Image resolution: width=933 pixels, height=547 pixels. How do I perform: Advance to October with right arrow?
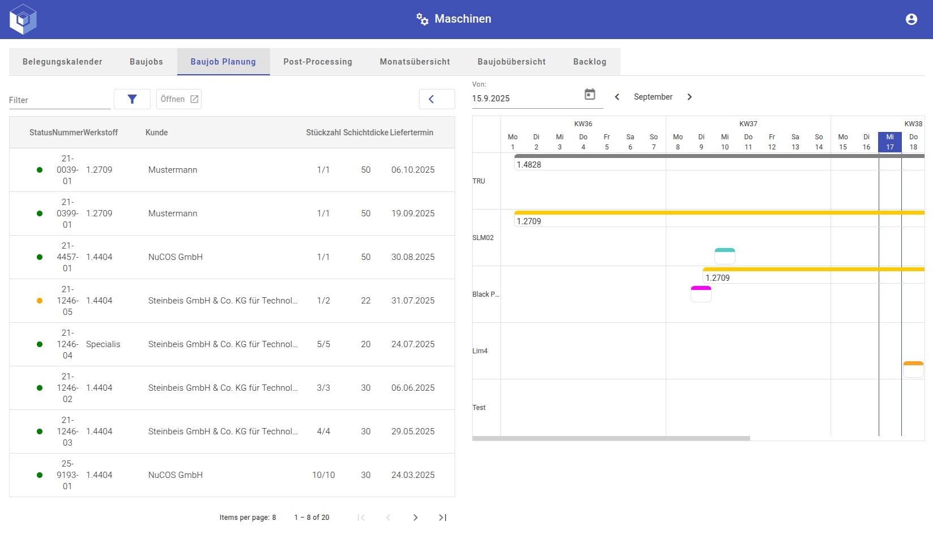(690, 97)
